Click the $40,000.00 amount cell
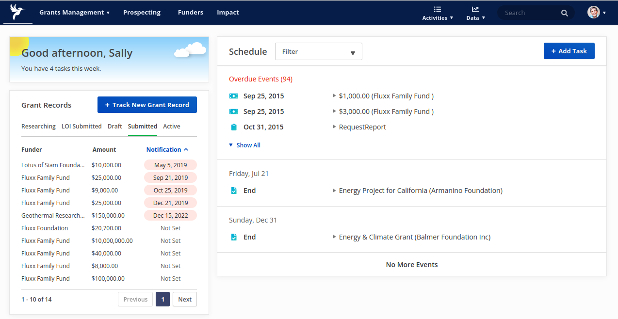This screenshot has width=618, height=319. [106, 253]
